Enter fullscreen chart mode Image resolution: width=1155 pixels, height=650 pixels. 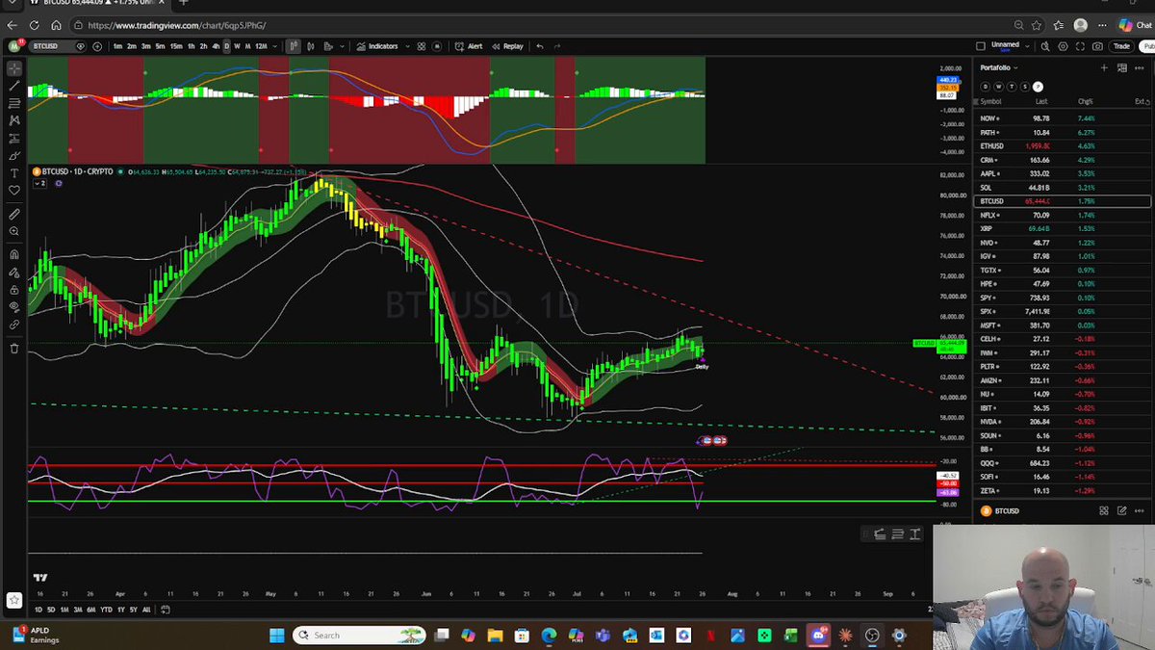click(1080, 46)
